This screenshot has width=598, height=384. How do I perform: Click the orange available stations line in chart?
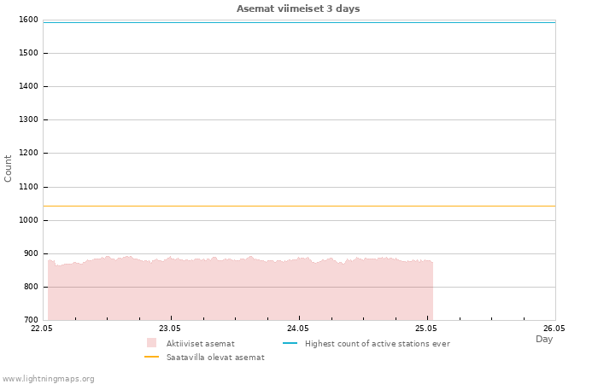[x=299, y=207]
